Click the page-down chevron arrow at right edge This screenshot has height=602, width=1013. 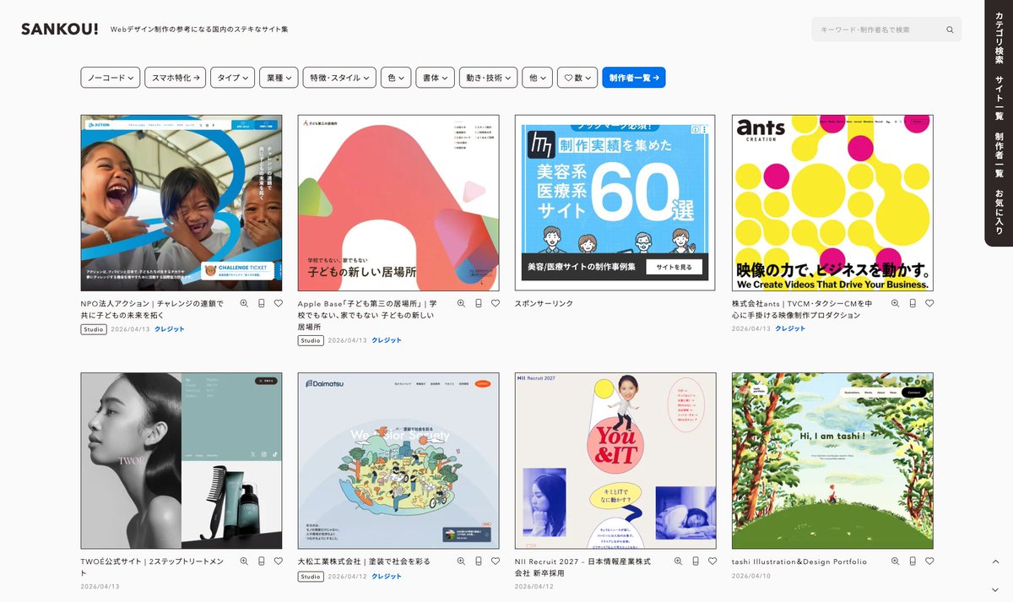coord(995,589)
